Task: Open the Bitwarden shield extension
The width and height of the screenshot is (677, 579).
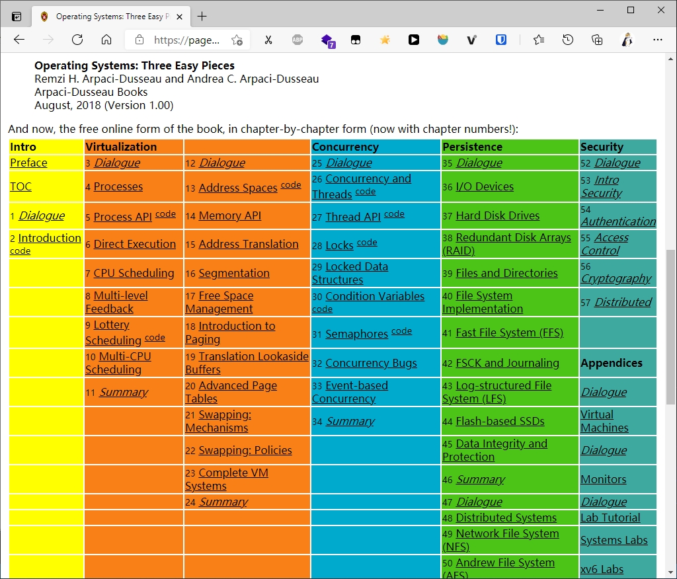Action: click(501, 40)
